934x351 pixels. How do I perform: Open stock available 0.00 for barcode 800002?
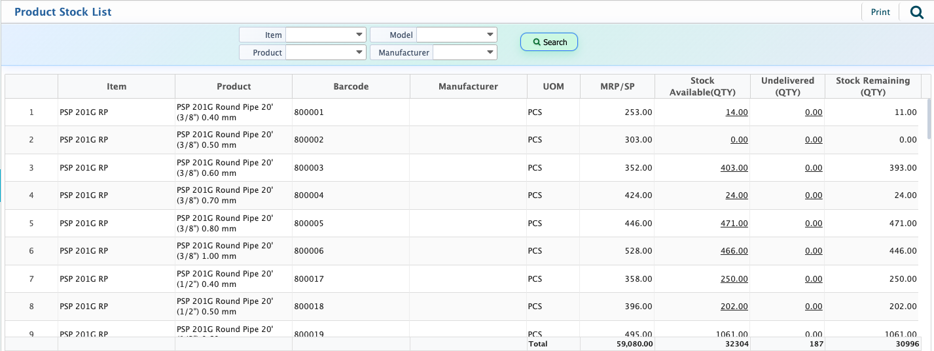coord(739,140)
